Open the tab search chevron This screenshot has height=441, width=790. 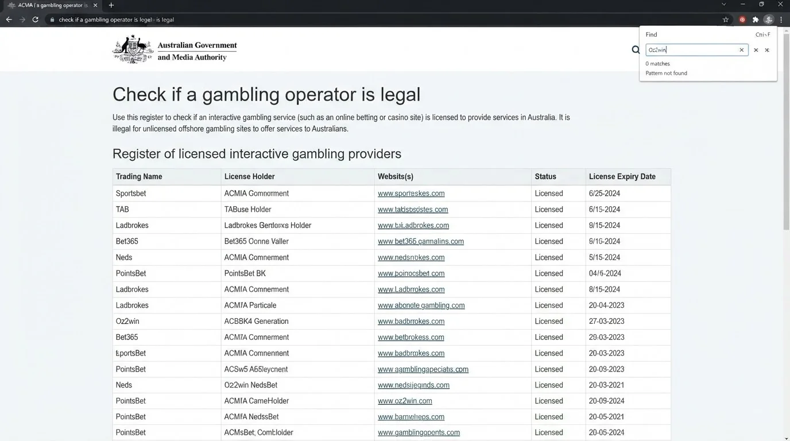click(x=723, y=5)
